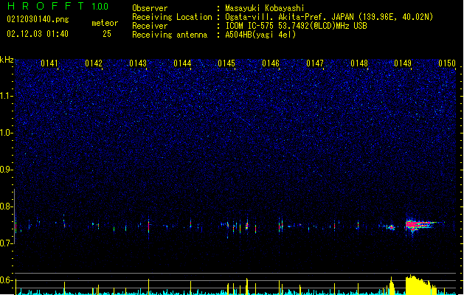The image size is (464, 295).
Task: Click the 1.1 frequency axis label
Action: (6, 96)
